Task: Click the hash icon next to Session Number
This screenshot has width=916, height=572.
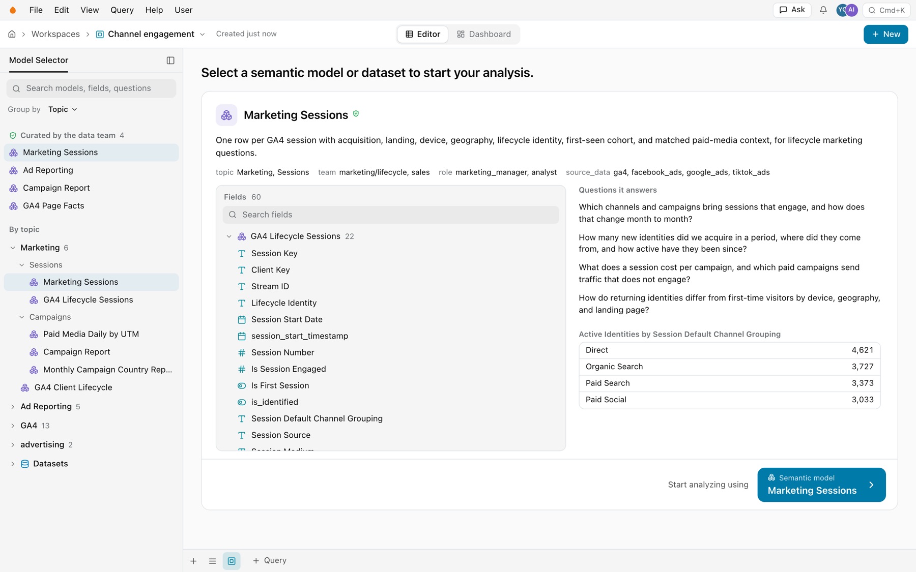Action: coord(242,353)
